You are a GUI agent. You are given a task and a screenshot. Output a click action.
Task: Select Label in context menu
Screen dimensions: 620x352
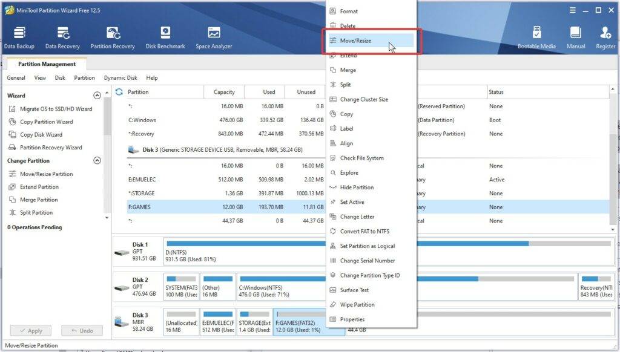click(371, 129)
